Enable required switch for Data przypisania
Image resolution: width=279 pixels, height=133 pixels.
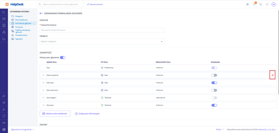[214, 75]
